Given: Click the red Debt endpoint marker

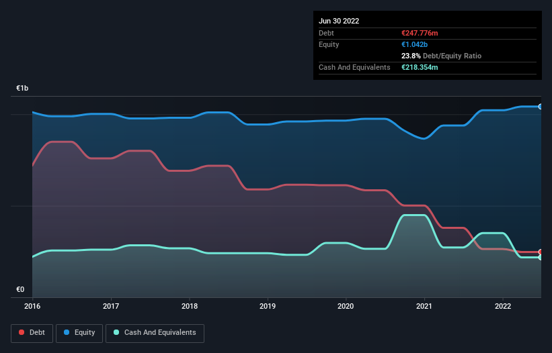Looking at the screenshot, I should tap(541, 252).
